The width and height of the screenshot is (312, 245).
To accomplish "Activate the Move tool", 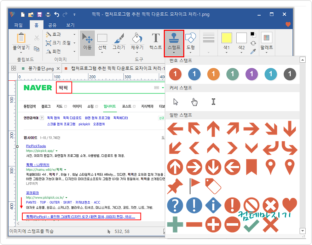I will 87,43.
